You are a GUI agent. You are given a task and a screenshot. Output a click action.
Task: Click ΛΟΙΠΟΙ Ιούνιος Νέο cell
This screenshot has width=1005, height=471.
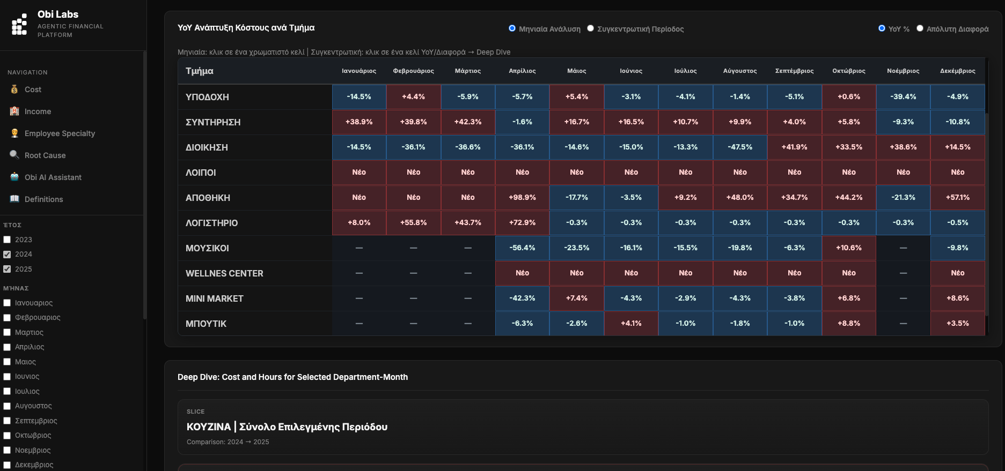pyautogui.click(x=631, y=173)
